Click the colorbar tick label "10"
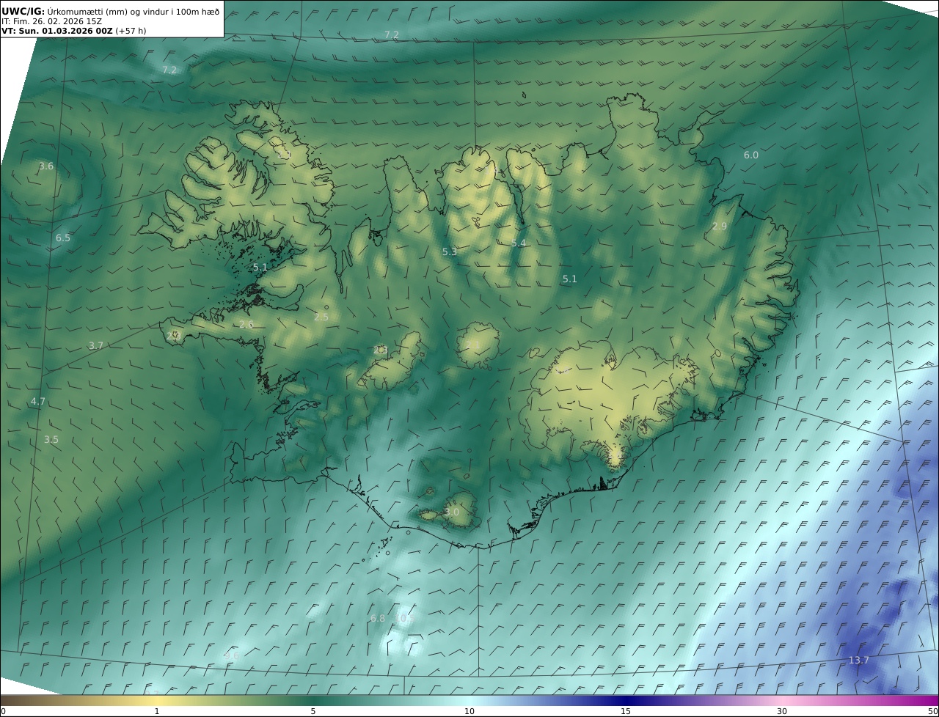 coord(469,711)
